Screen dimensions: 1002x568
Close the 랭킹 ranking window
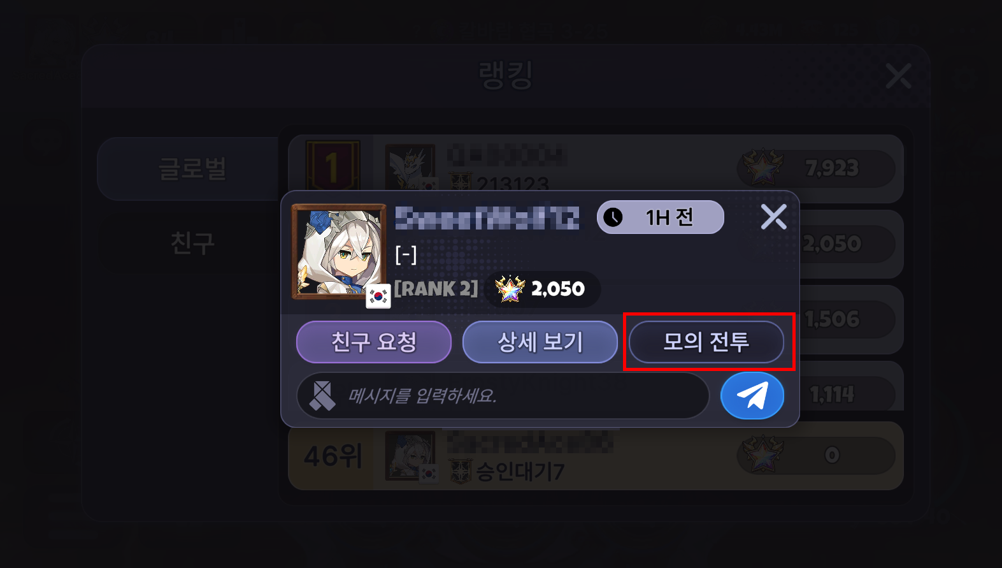898,76
